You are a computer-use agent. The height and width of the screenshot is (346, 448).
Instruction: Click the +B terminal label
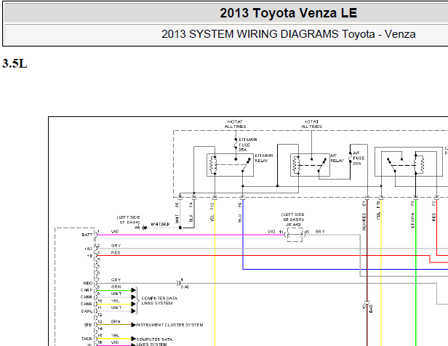pyautogui.click(x=89, y=256)
